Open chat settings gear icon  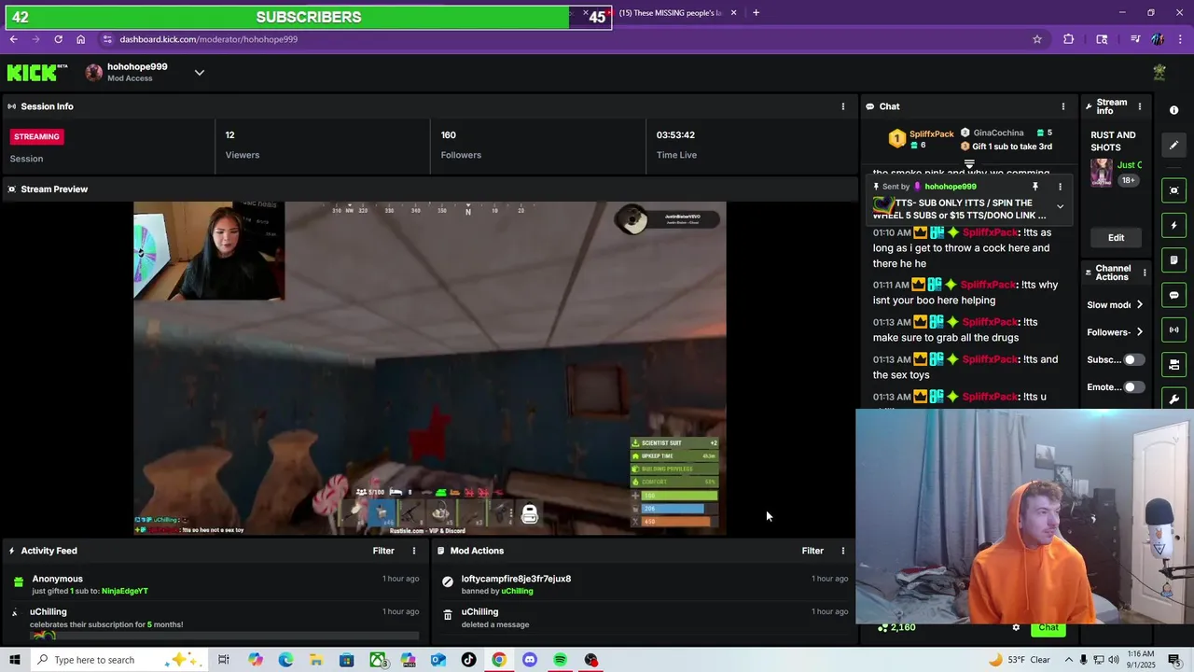[x=1016, y=627]
